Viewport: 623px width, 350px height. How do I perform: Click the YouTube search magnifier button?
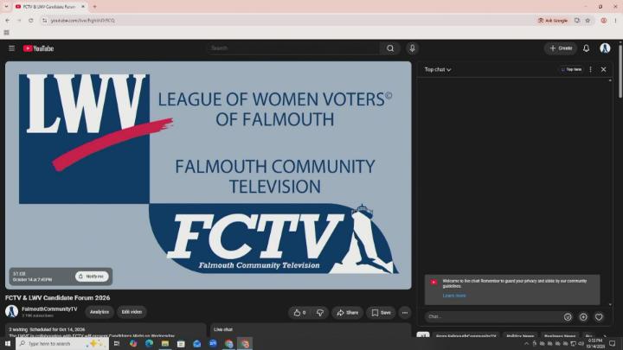390,48
